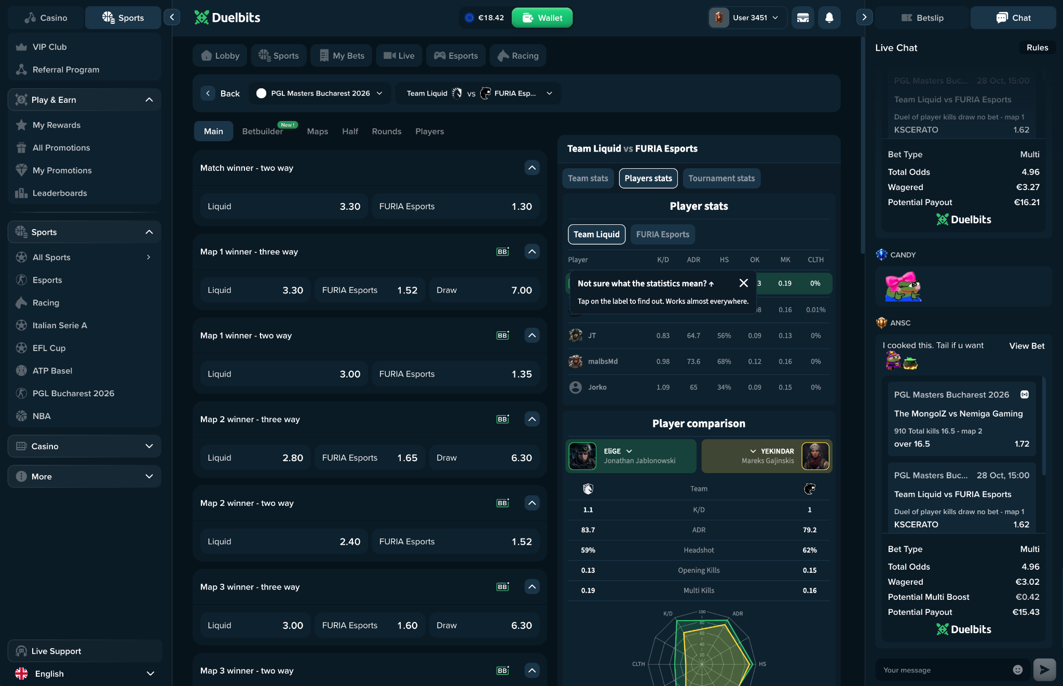This screenshot has height=686, width=1063.
Task: Open the Maps tab
Action: (x=317, y=131)
